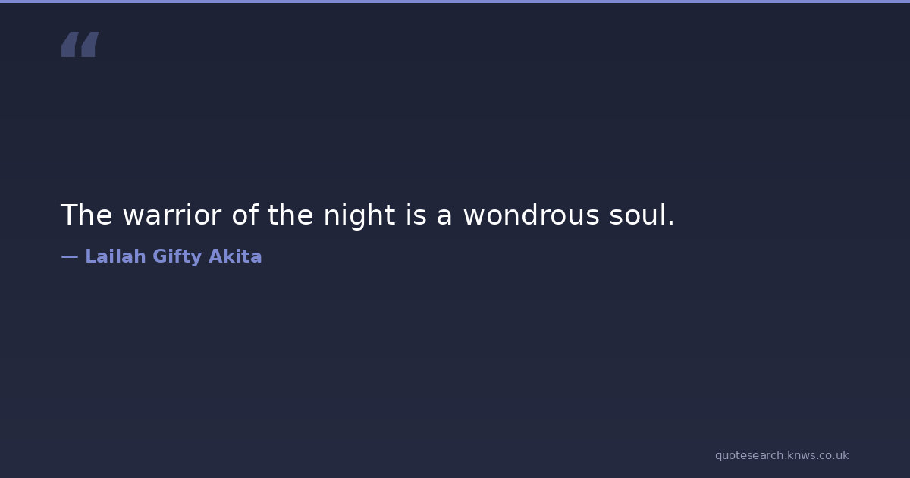Click the left stroke of the quote icon

(70, 45)
